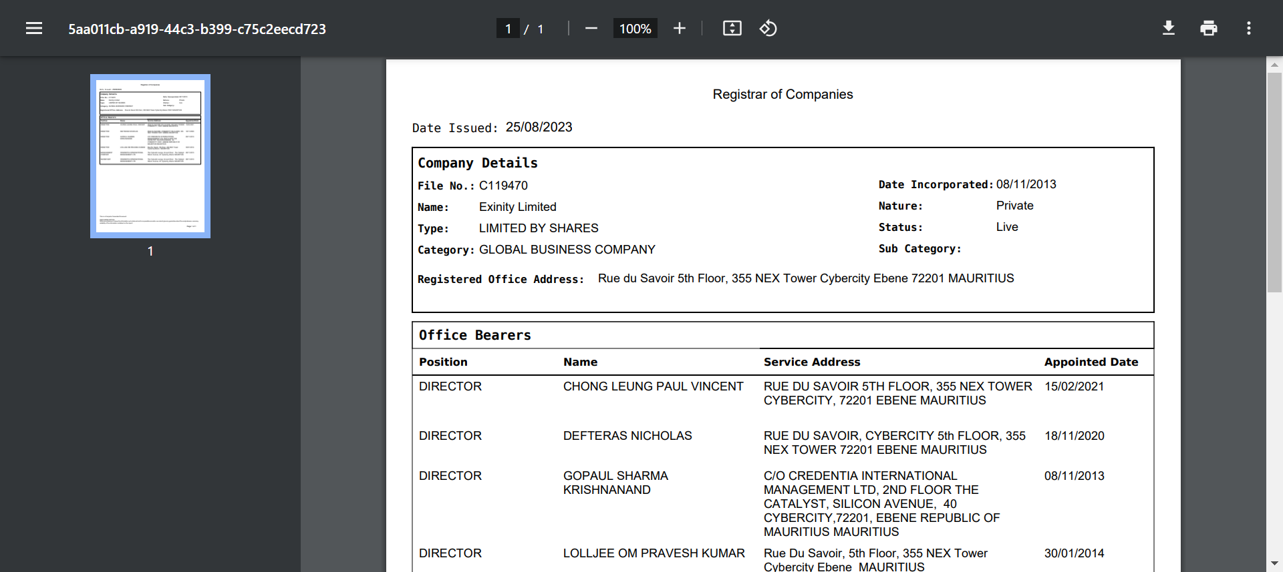1283x572 pixels.
Task: Click the Date Incorporated label
Action: [x=936, y=184]
